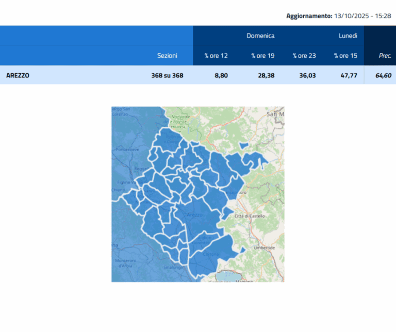Click the Lunedì group header
The width and height of the screenshot is (396, 332).
tap(348, 36)
